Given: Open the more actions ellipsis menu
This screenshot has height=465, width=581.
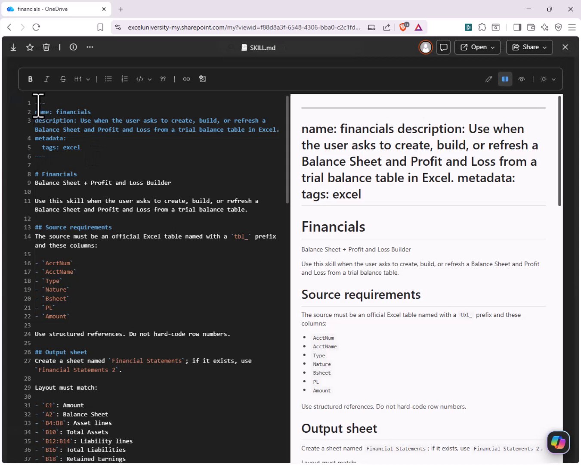Looking at the screenshot, I should (90, 47).
